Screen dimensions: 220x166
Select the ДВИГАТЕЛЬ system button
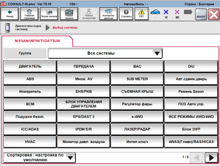(x=30, y=67)
